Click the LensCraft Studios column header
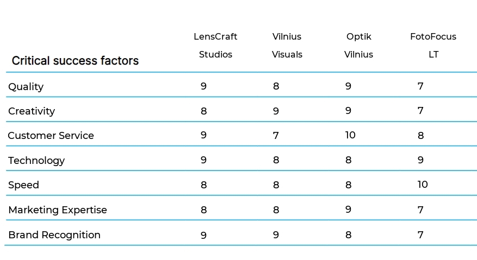Image resolution: width=477 pixels, height=260 pixels. click(x=215, y=46)
